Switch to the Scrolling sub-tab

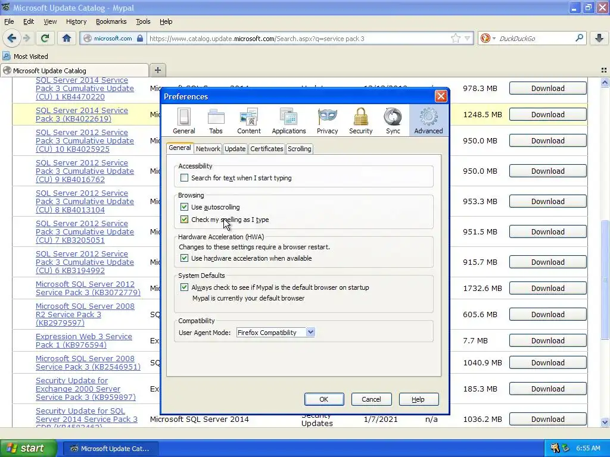pos(299,148)
